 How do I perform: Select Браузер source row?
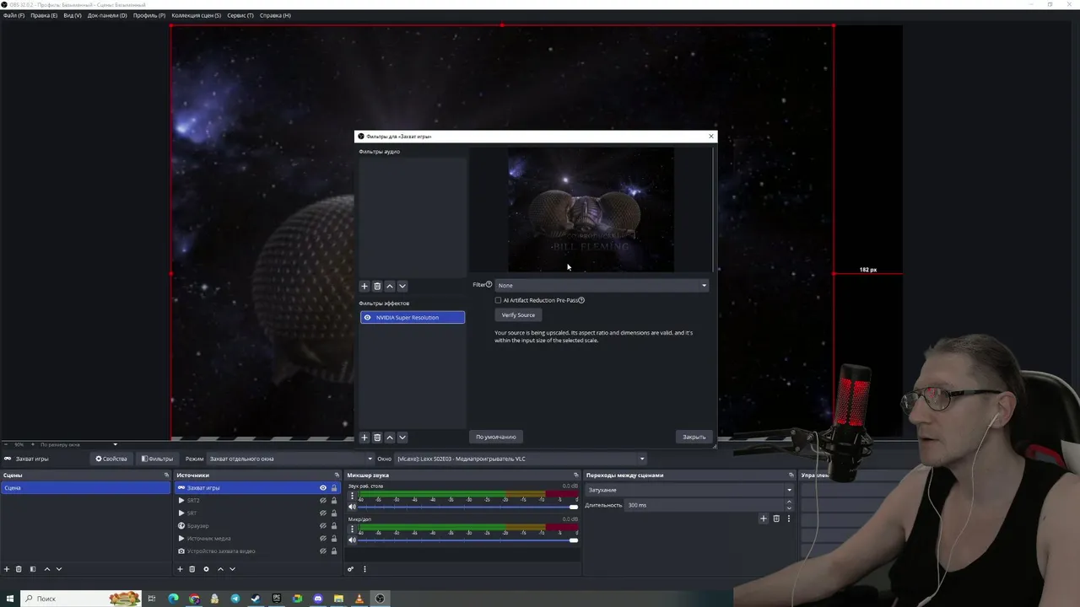pyautogui.click(x=257, y=526)
